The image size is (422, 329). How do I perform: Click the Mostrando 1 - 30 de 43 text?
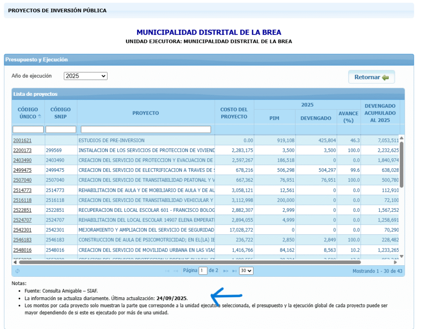[377, 271]
